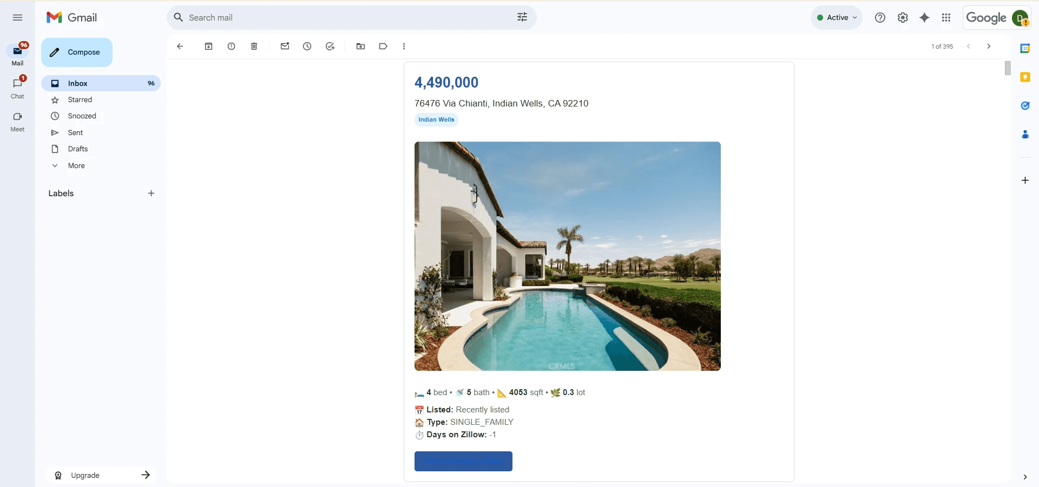Show search options filter icon
Image resolution: width=1039 pixels, height=487 pixels.
click(x=522, y=17)
